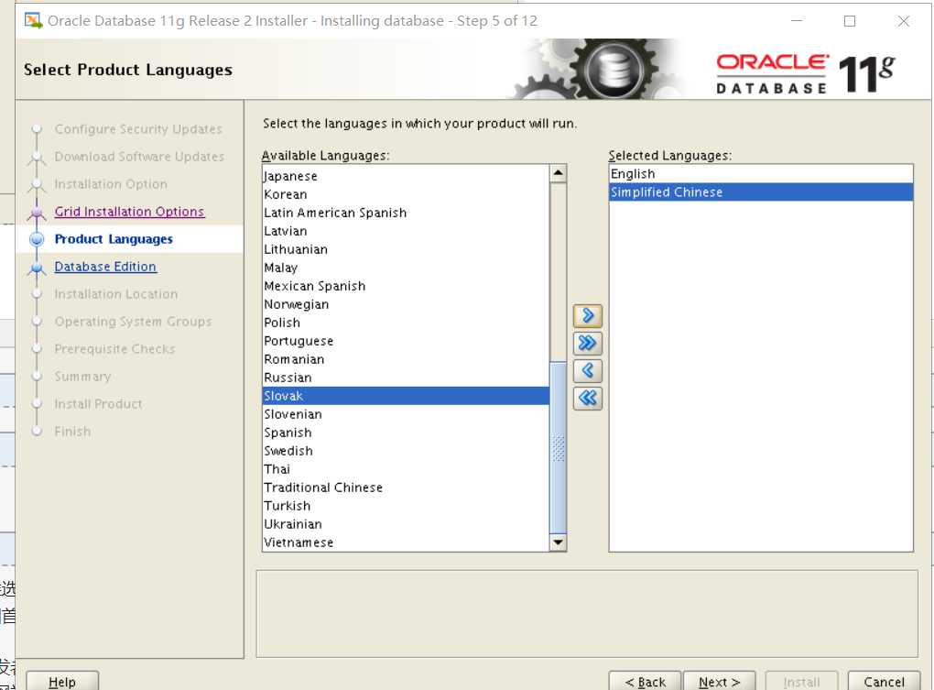Select Malay in the list

click(406, 268)
